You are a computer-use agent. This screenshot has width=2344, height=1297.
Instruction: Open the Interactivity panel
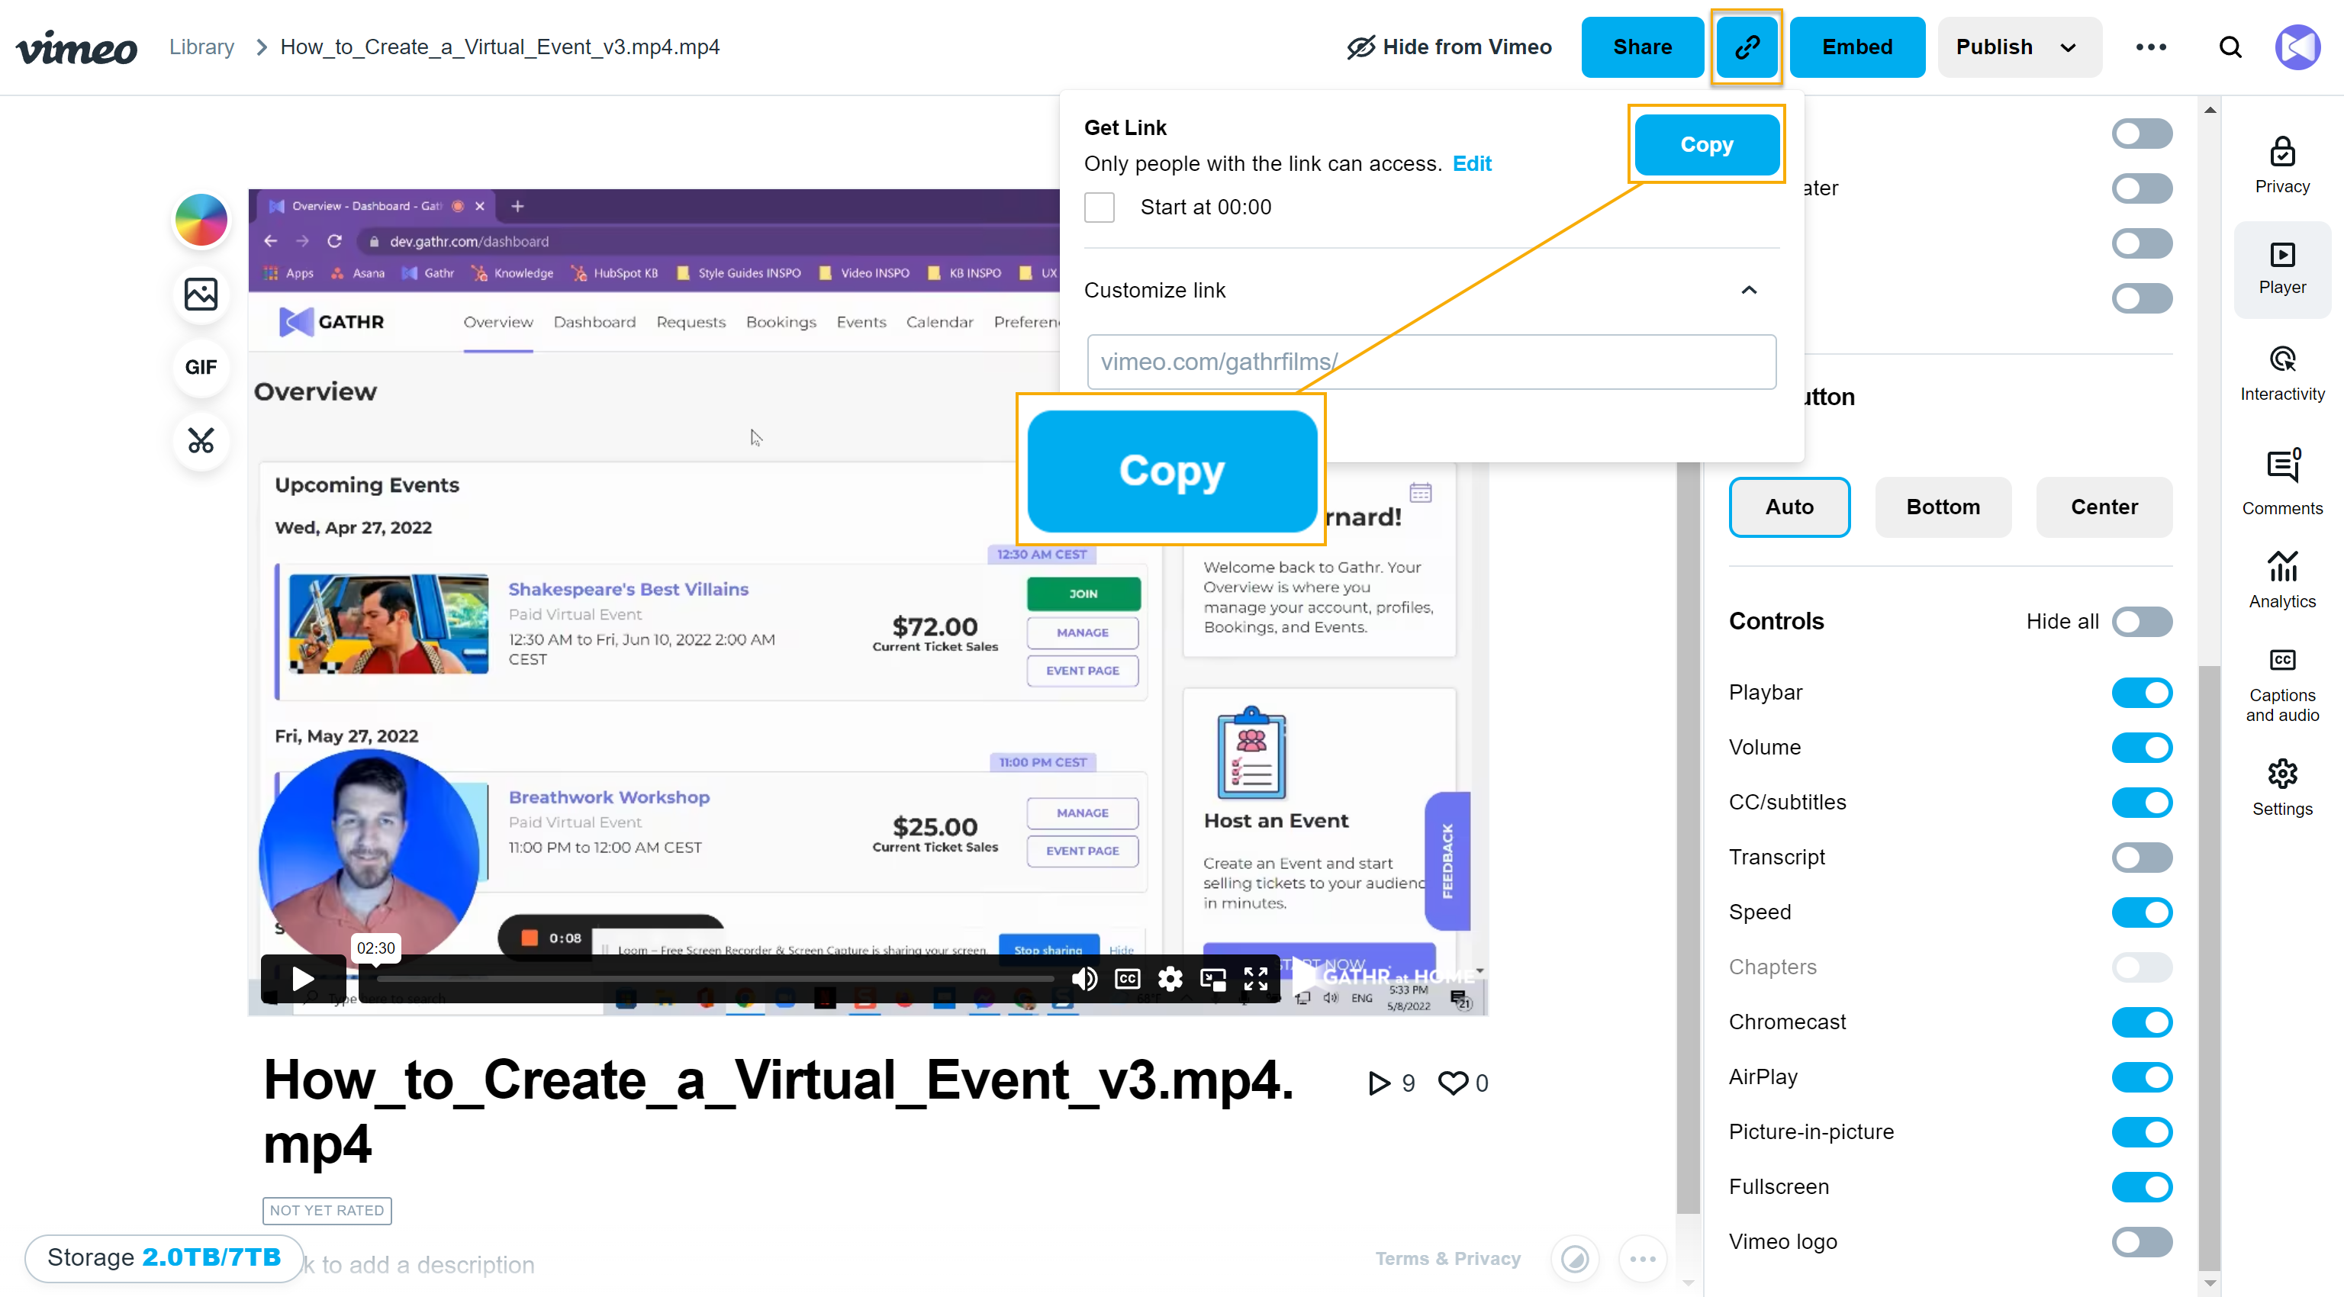click(x=2281, y=373)
